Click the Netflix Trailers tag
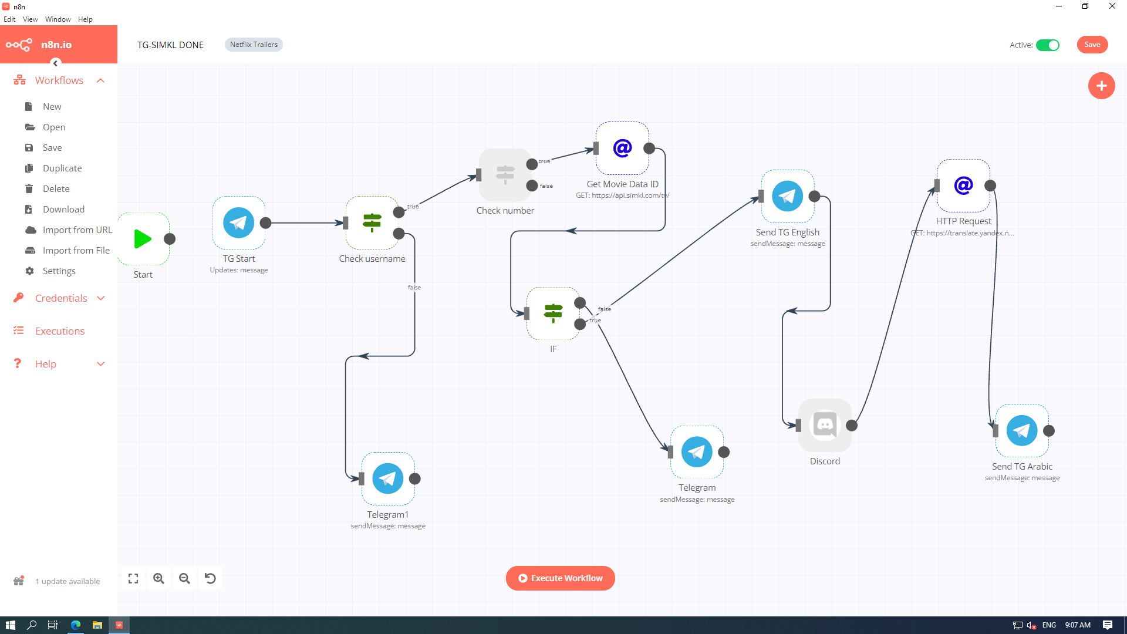Viewport: 1127px width, 634px height. click(x=254, y=45)
